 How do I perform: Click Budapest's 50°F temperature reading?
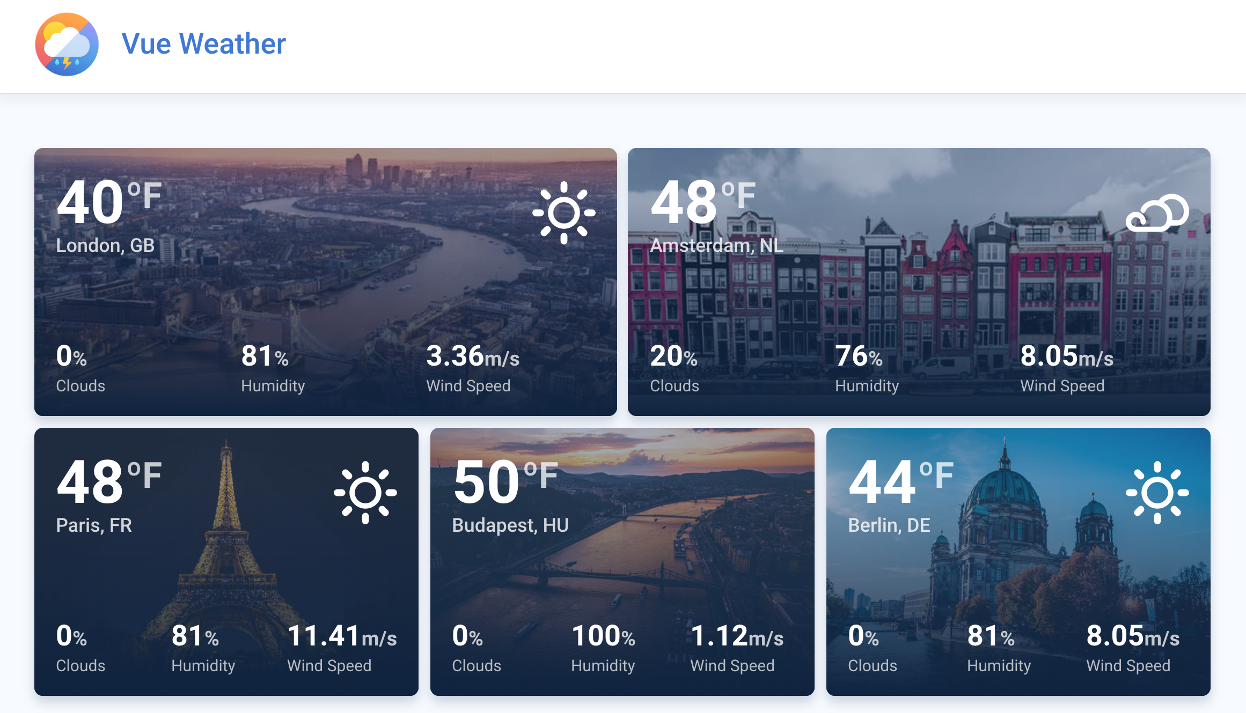click(505, 481)
